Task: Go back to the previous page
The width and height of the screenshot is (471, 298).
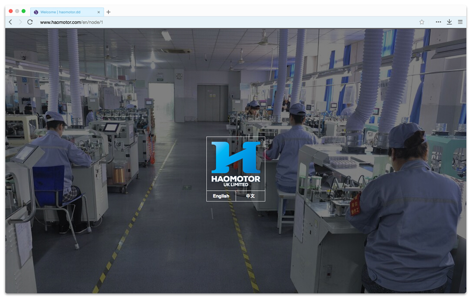Action: pos(10,22)
